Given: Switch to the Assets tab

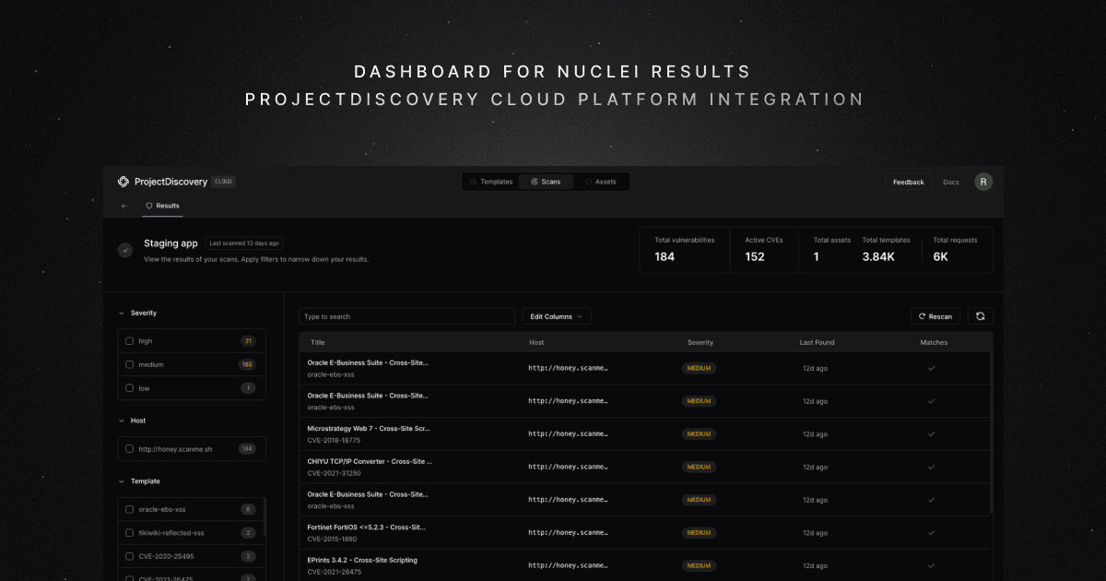Looking at the screenshot, I should 601,182.
